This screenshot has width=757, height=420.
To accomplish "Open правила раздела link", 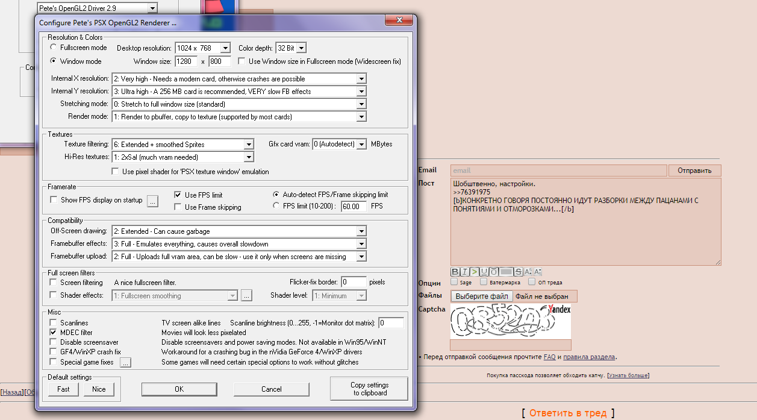I will point(589,357).
